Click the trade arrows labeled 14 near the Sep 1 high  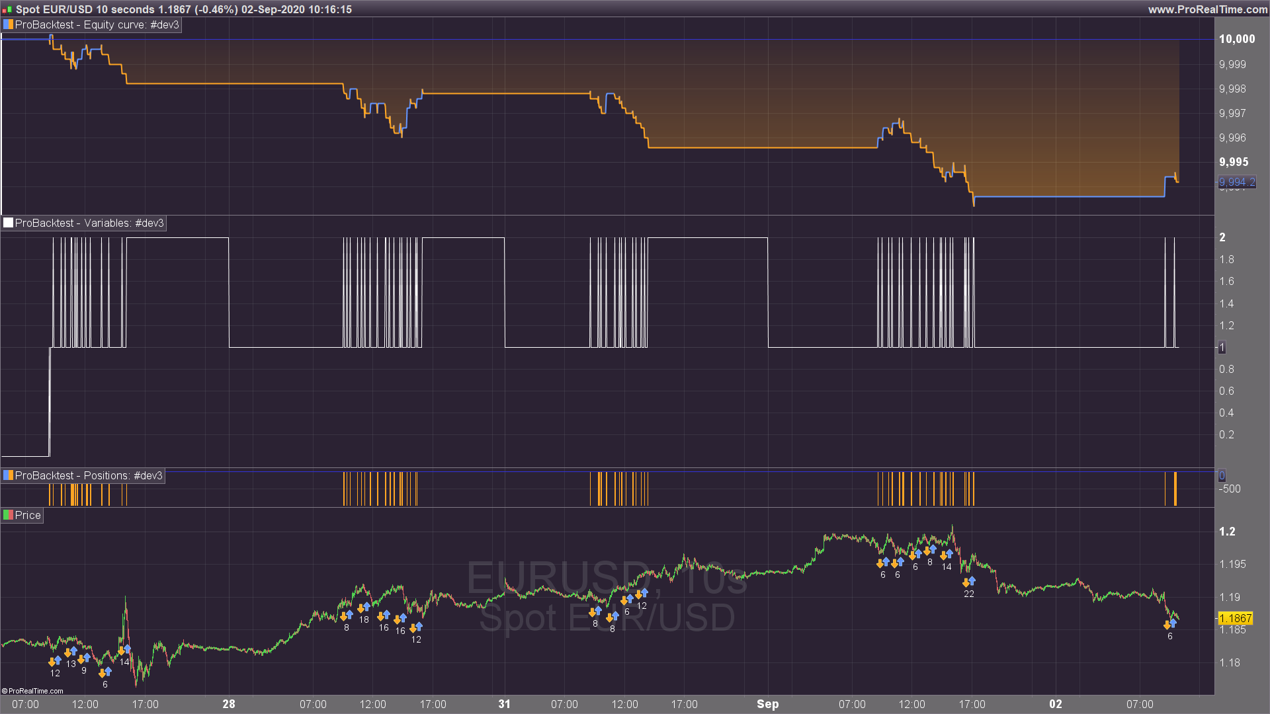coord(947,555)
